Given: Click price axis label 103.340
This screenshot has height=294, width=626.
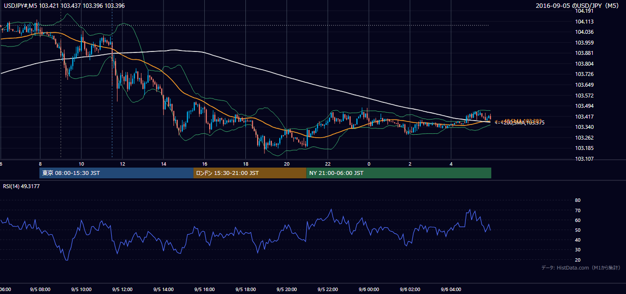Looking at the screenshot, I should [x=585, y=127].
